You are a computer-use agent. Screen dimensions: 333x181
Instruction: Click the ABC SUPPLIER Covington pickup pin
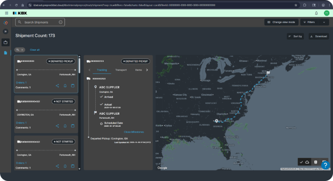(x=96, y=87)
